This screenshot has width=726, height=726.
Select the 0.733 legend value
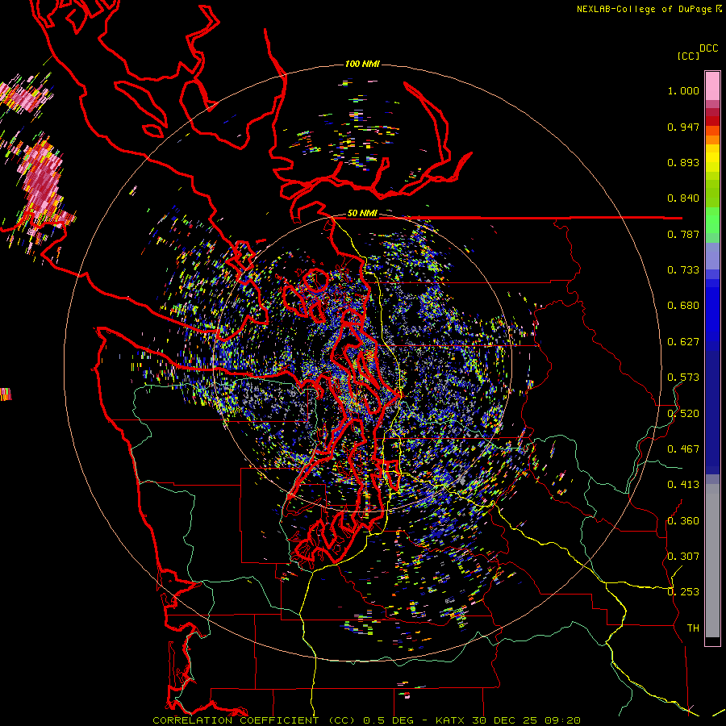tap(683, 270)
